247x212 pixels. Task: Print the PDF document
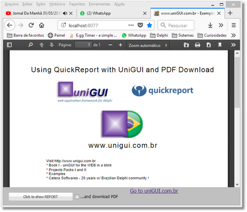pyautogui.click(x=198, y=45)
